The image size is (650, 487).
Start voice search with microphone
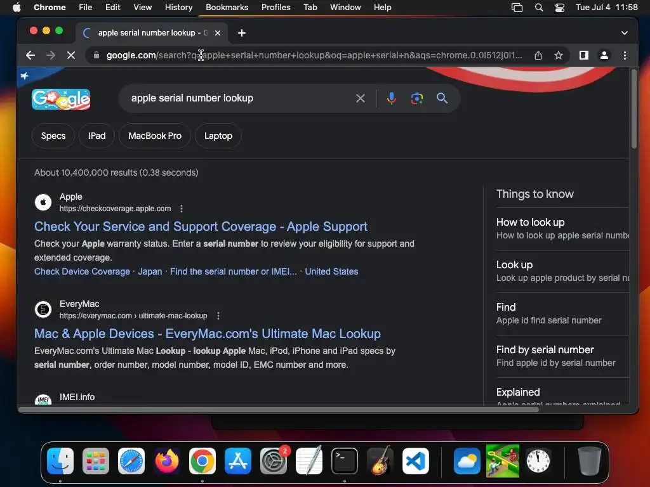coord(391,98)
